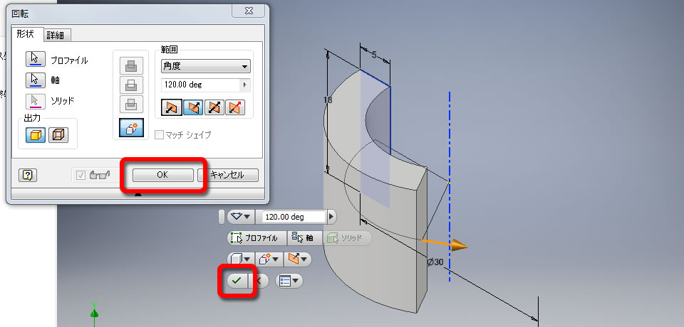The image size is (684, 327).
Task: Open the mini-toolbar options menu dropdown
Action: tap(289, 281)
